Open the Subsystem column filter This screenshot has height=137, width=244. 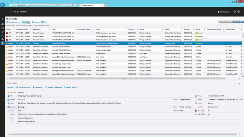pos(50,29)
